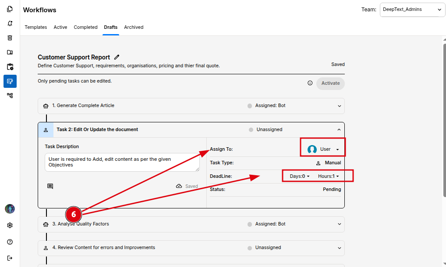Screen dimensions: 446x267
Task: Open the trash bin in sidebar
Action: coord(10,38)
